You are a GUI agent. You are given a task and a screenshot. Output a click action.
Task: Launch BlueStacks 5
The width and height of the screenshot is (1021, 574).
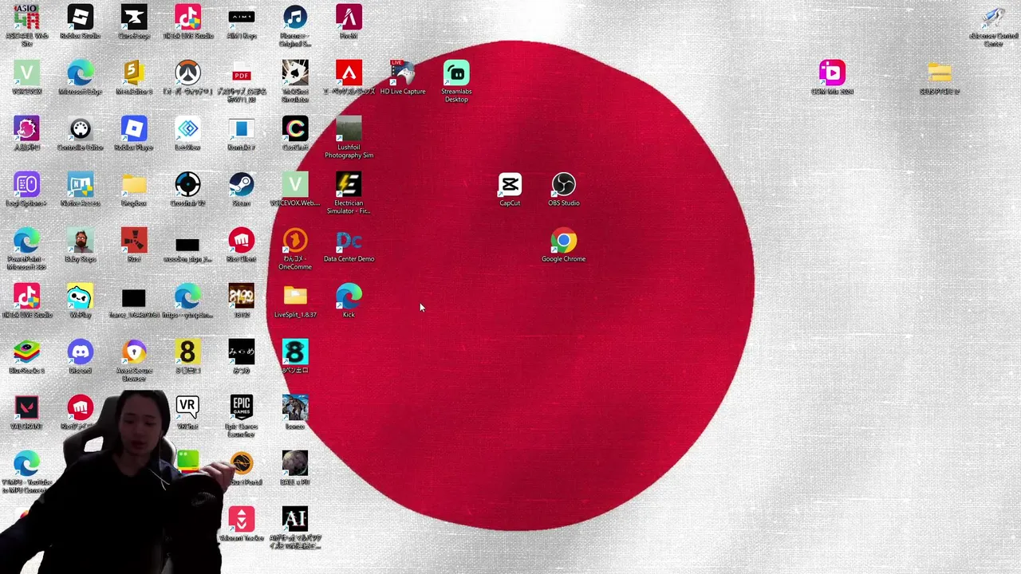26,352
